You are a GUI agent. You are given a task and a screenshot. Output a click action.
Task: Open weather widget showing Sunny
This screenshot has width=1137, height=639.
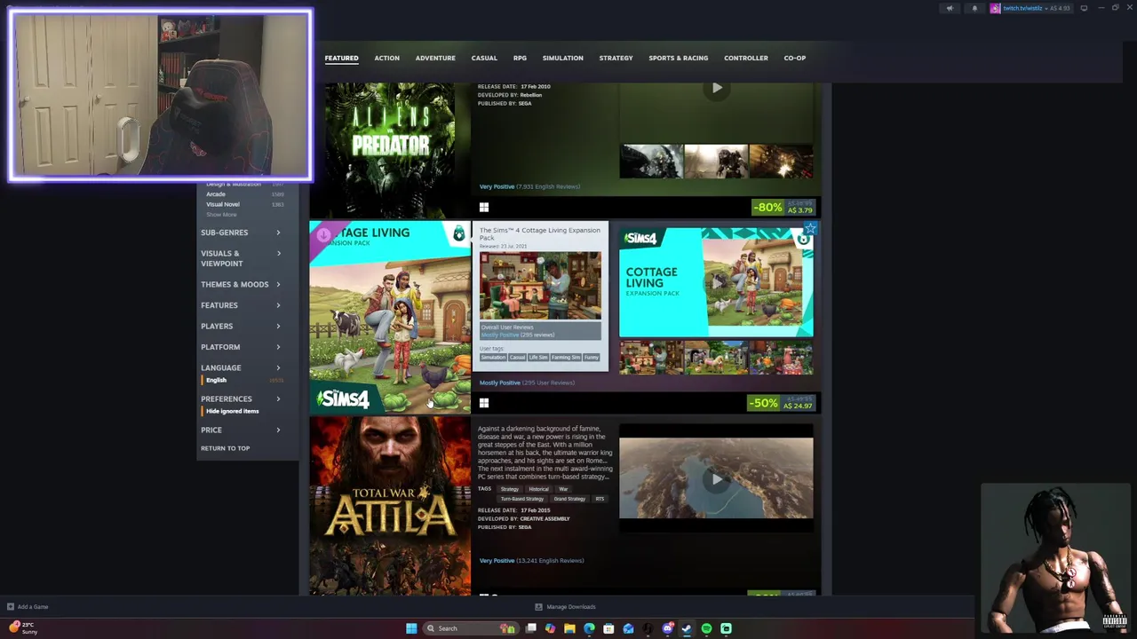pyautogui.click(x=23, y=627)
